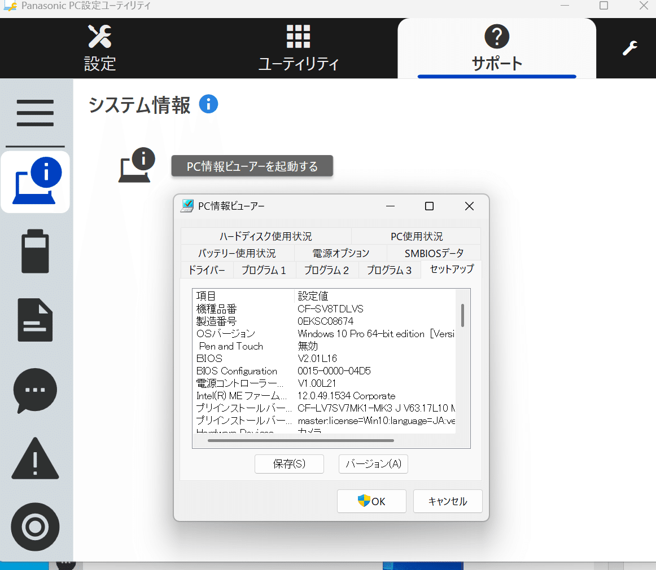This screenshot has height=570, width=656.
Task: Minimize the PC情報ビューアー dialog
Action: pos(390,206)
